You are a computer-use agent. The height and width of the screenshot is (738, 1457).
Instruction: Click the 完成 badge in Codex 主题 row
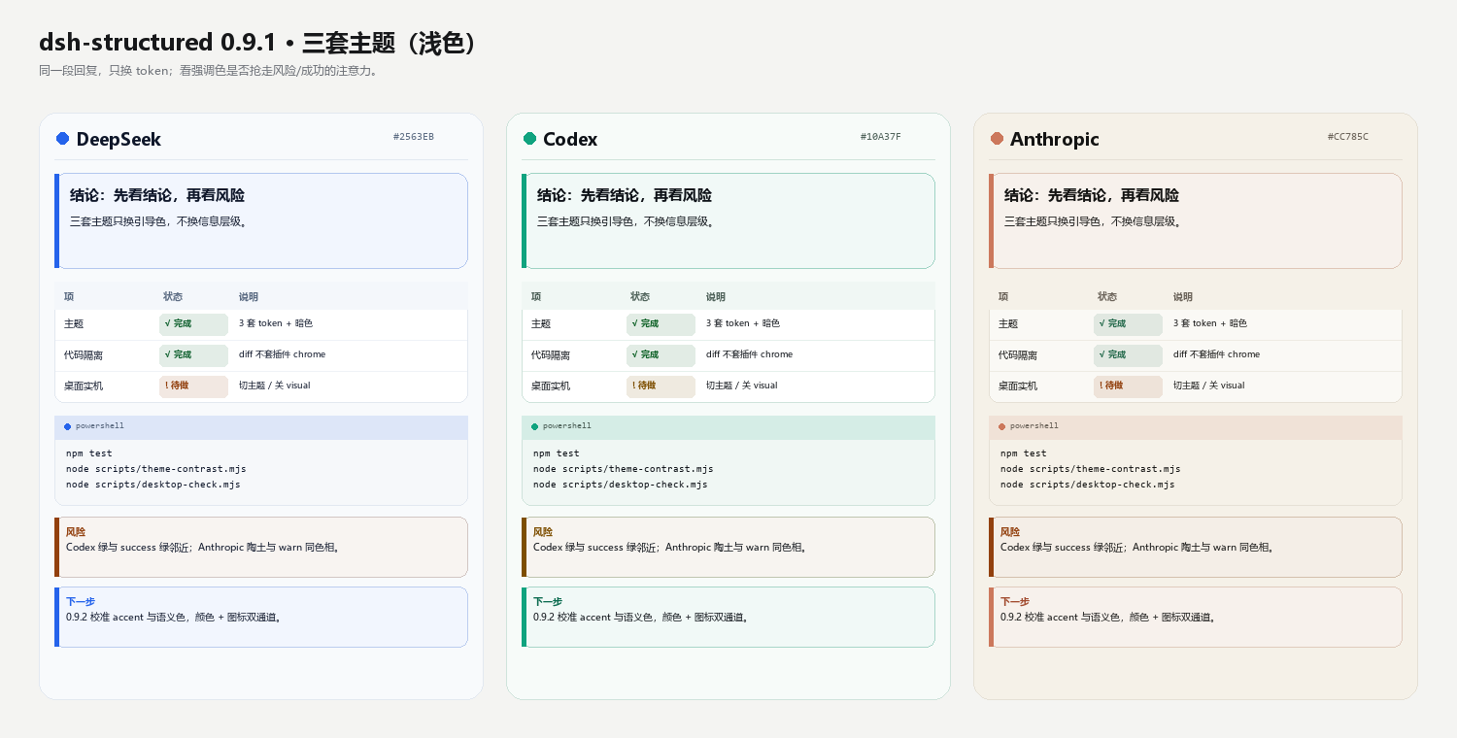(661, 324)
